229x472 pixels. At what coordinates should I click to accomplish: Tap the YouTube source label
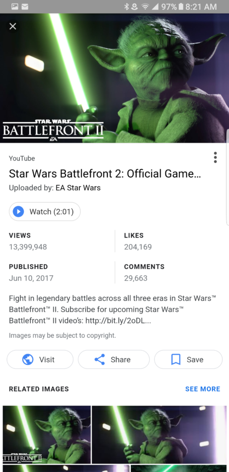[x=22, y=158]
